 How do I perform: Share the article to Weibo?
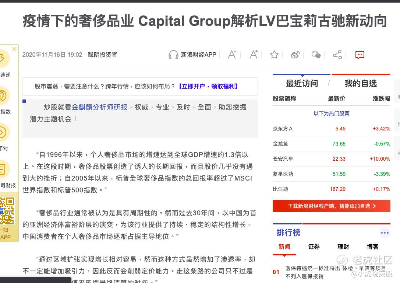[x=295, y=55]
